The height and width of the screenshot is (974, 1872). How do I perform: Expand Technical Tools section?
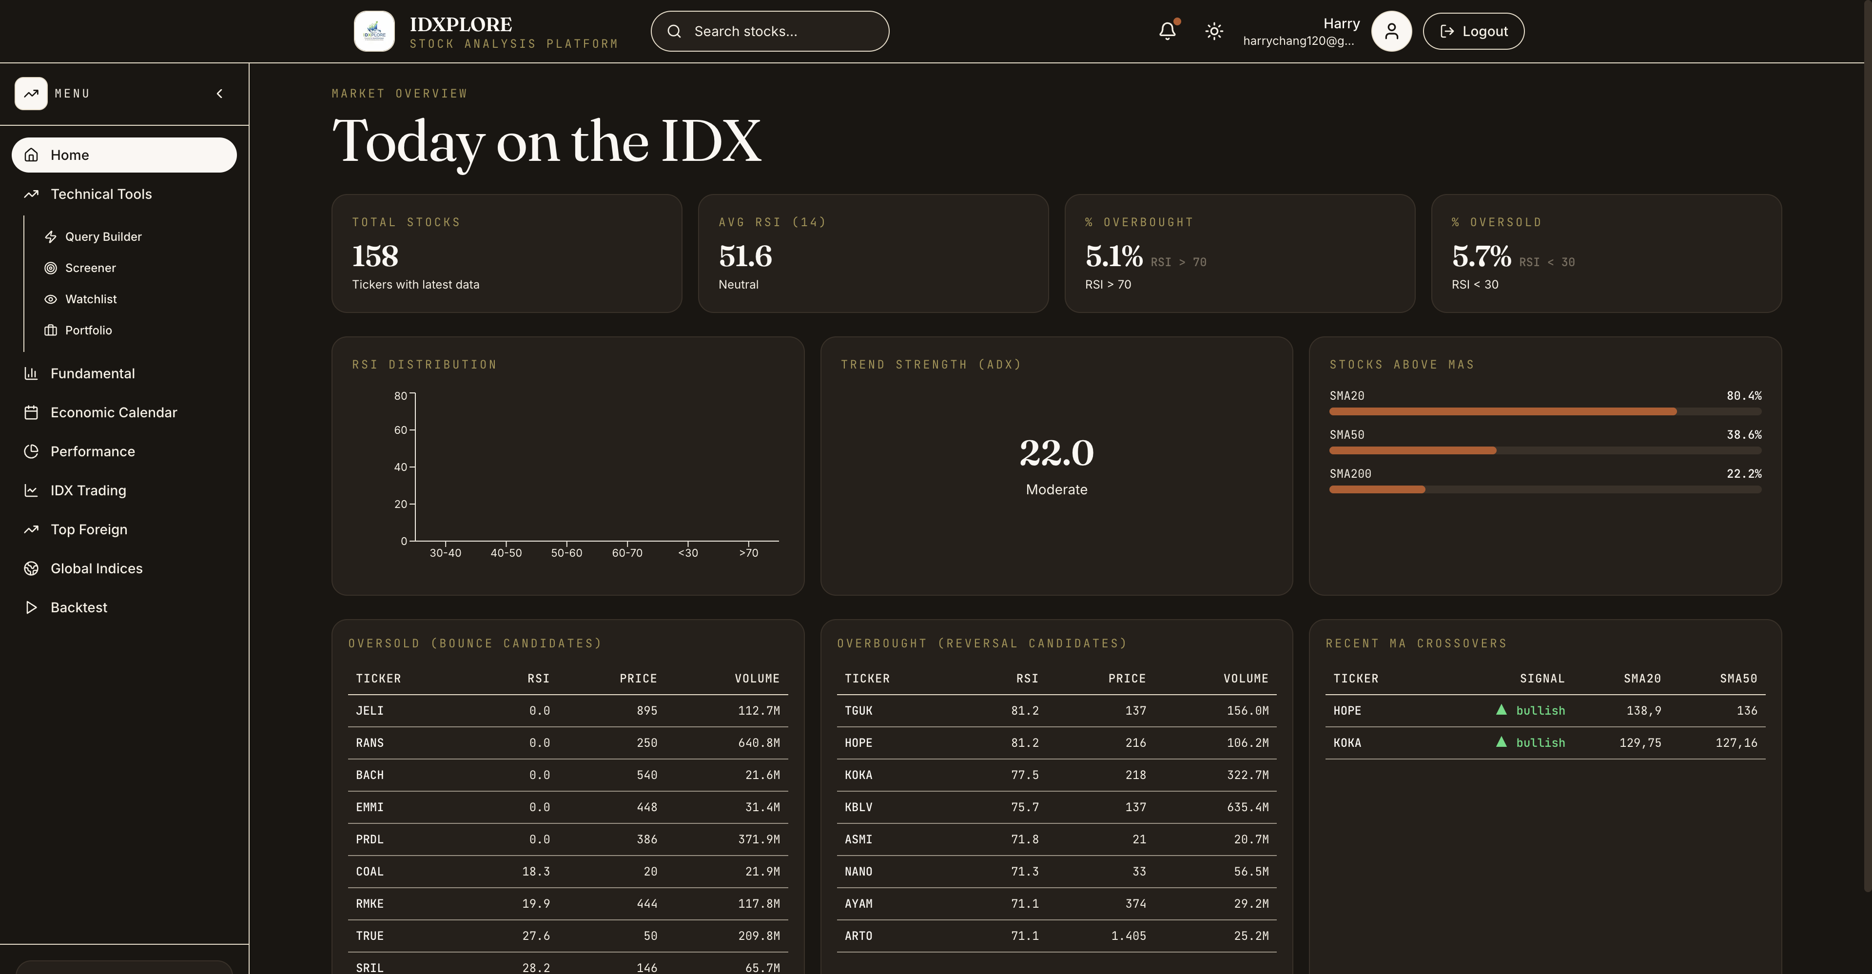(x=124, y=194)
